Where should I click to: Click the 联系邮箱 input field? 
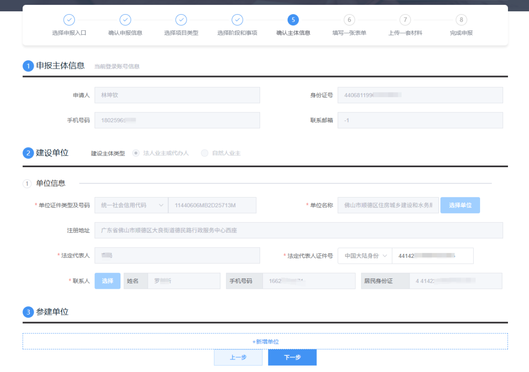coord(420,120)
